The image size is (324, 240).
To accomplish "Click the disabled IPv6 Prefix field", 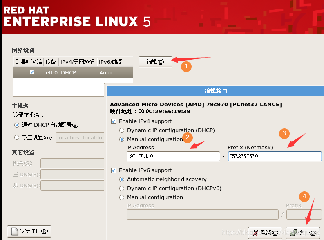I will point(304,214).
